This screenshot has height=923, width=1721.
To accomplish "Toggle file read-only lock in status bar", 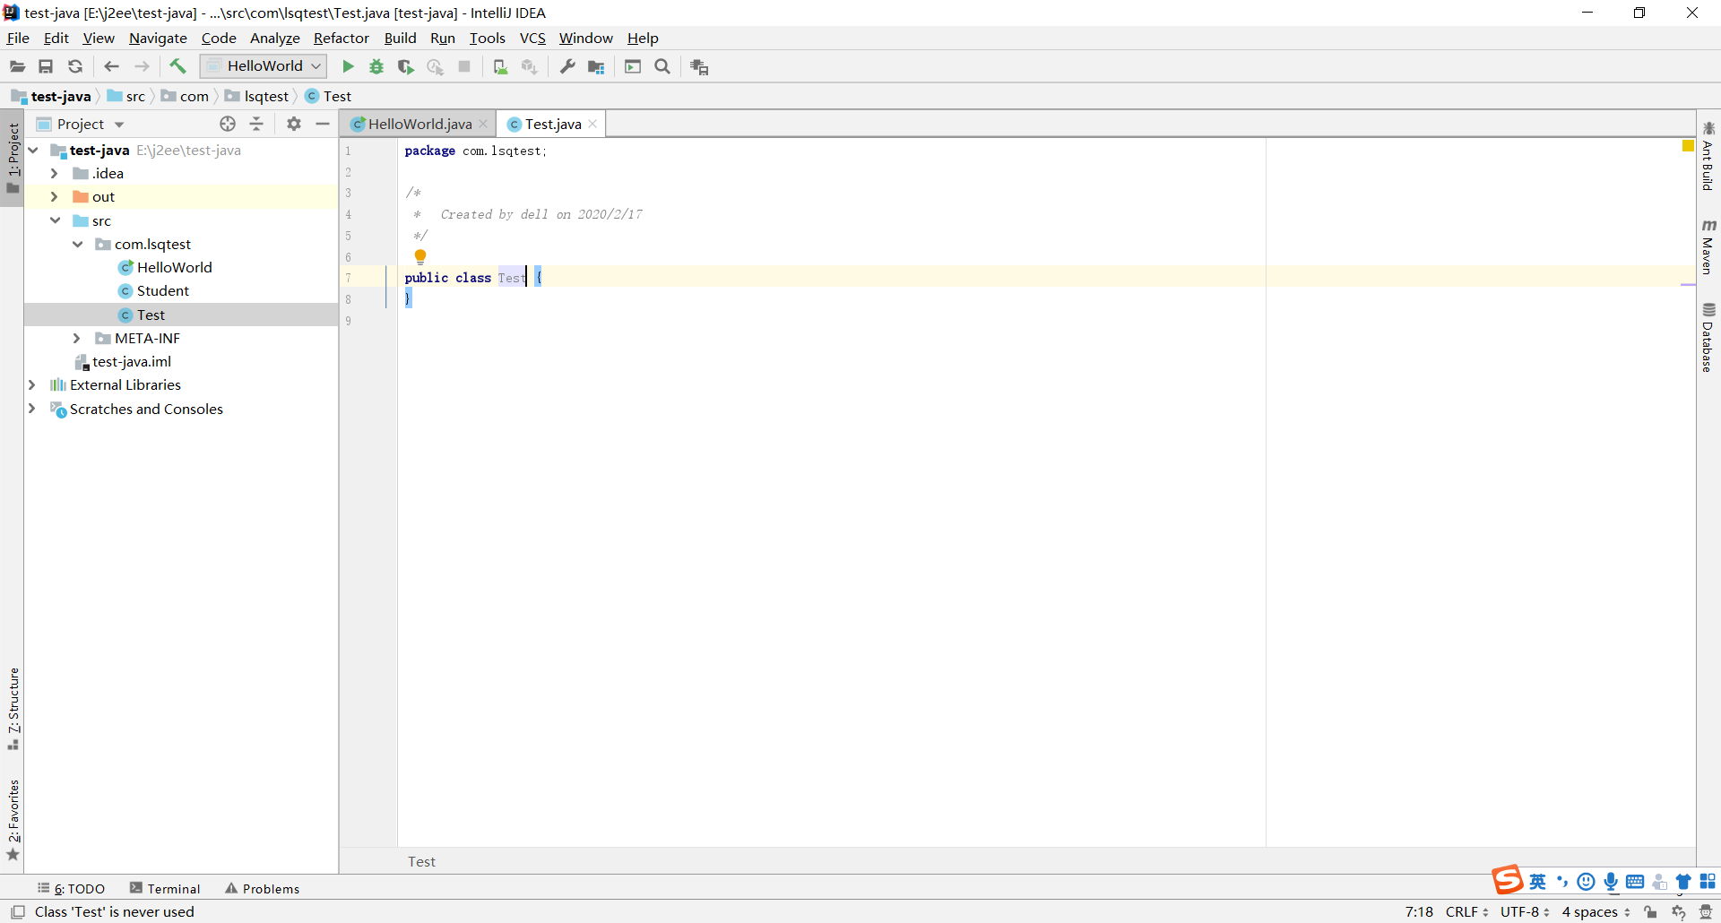I will pos(1650,911).
